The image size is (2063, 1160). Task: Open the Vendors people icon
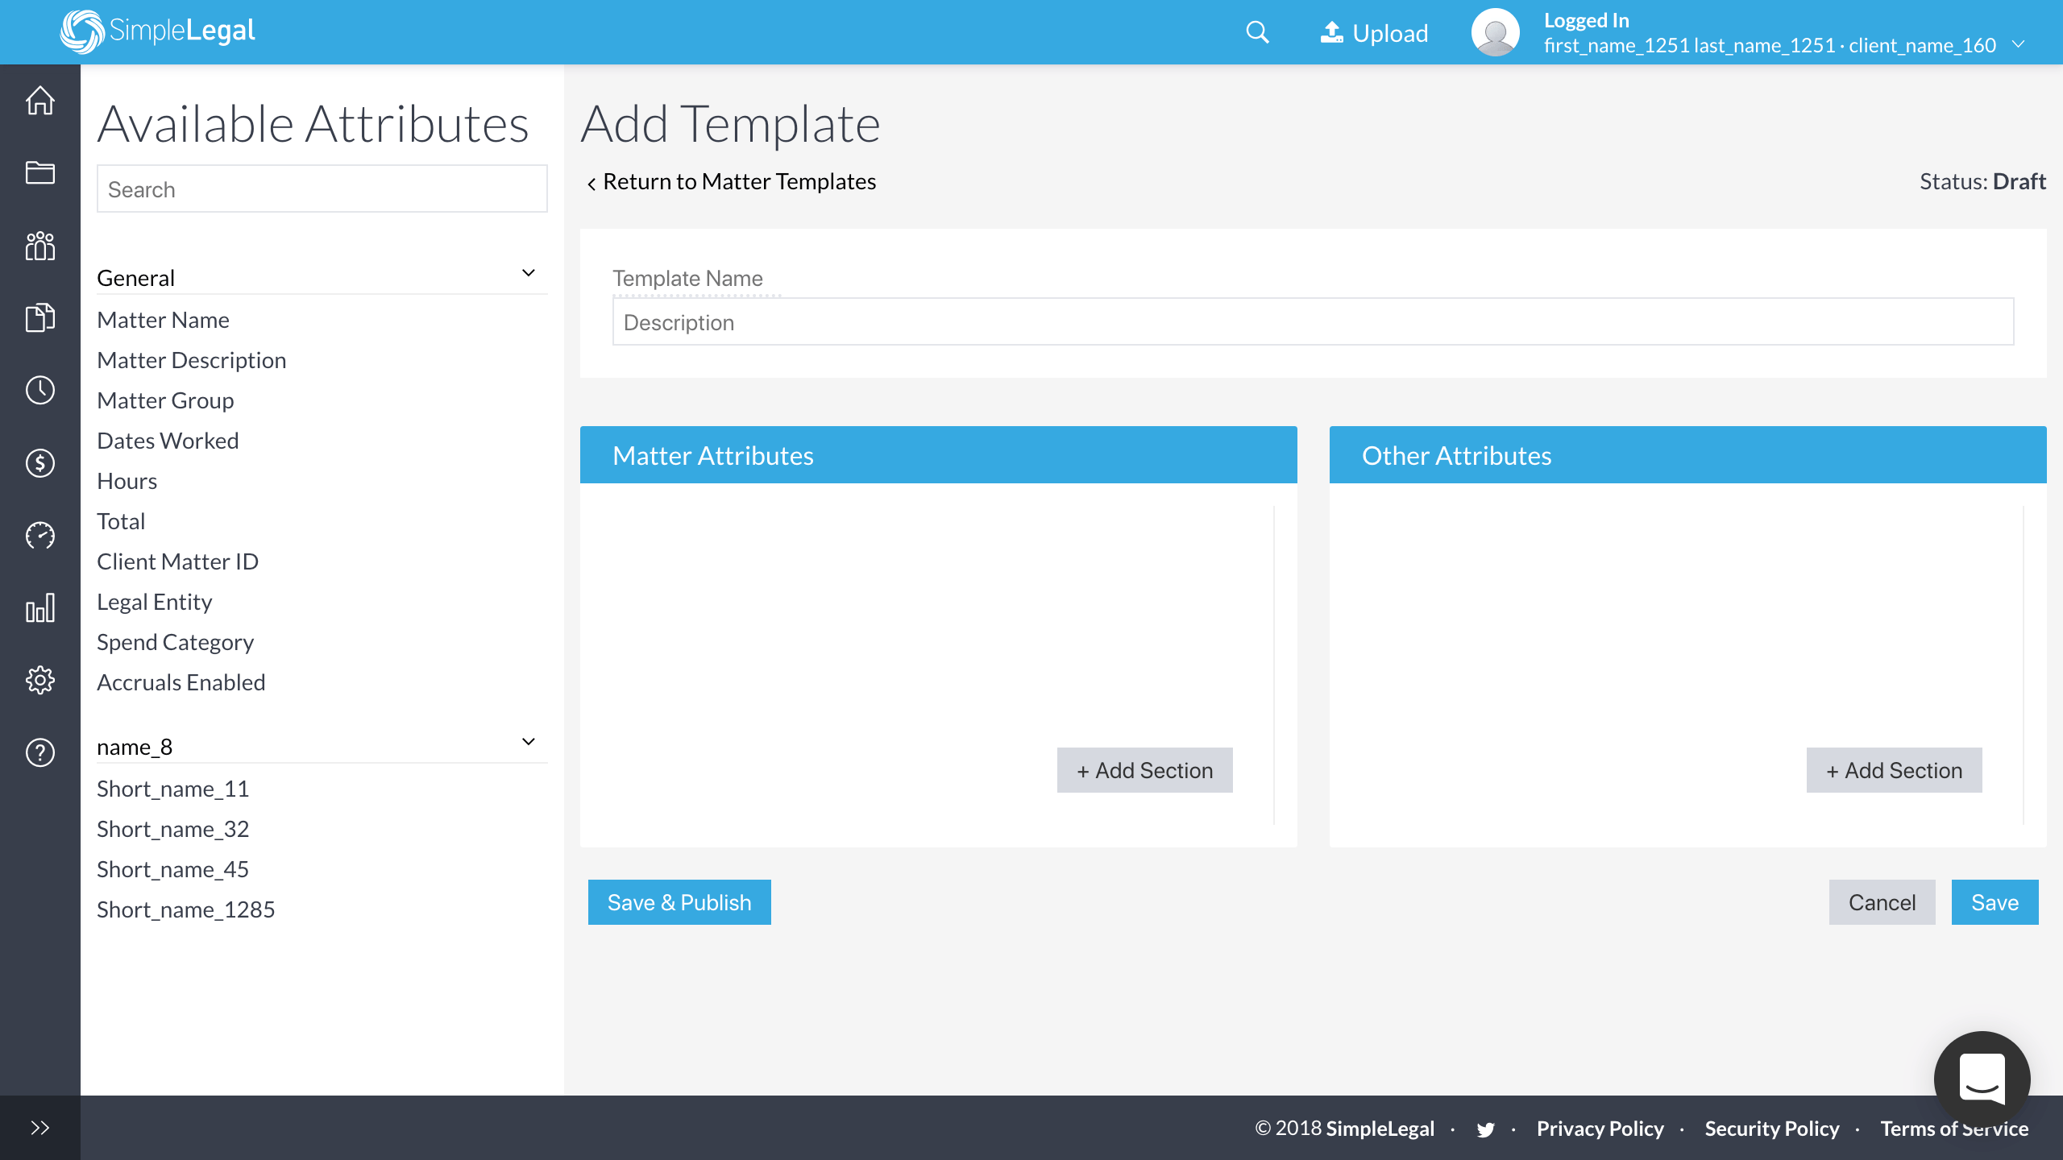click(x=39, y=246)
